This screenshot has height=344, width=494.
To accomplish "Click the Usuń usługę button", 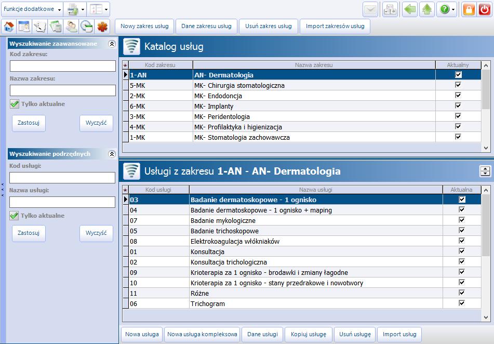I will (x=355, y=334).
